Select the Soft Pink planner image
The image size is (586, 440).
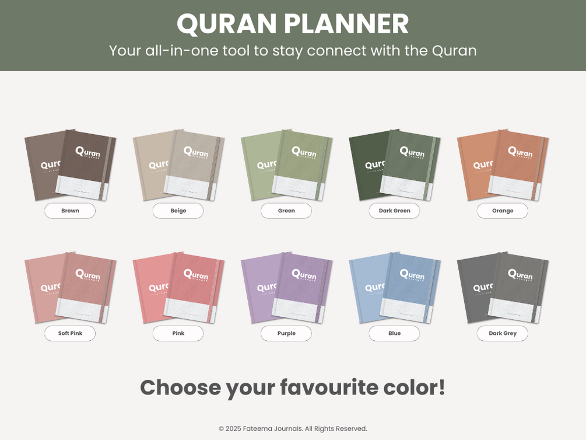(x=70, y=288)
